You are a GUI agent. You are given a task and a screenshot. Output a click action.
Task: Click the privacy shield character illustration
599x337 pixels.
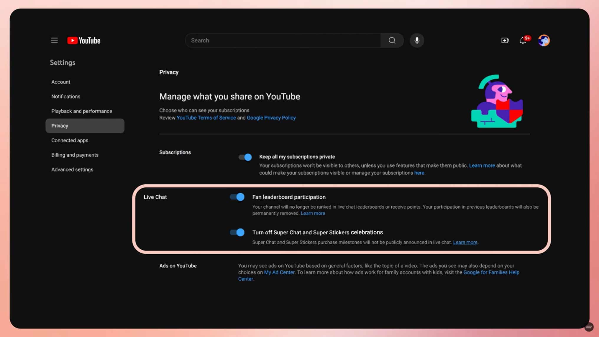click(497, 101)
